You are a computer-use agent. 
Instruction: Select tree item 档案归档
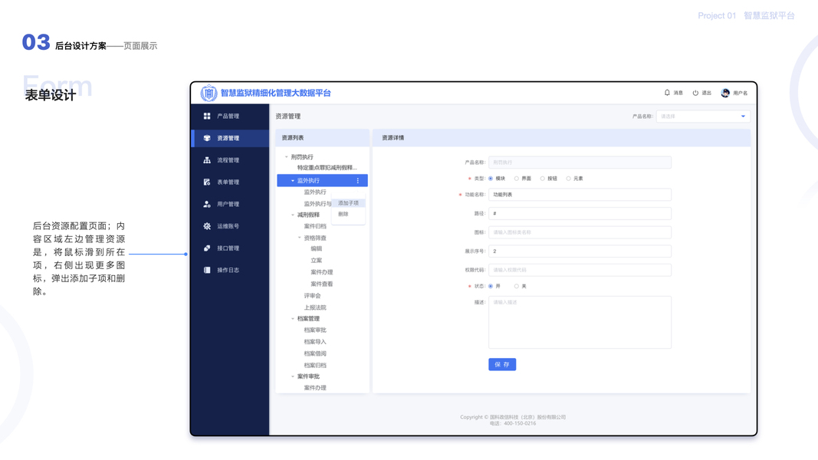(315, 366)
